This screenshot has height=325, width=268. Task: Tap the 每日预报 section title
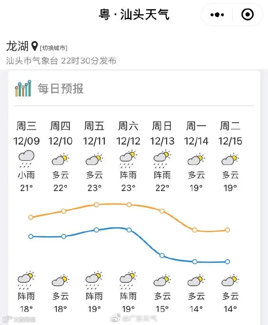pos(61,88)
